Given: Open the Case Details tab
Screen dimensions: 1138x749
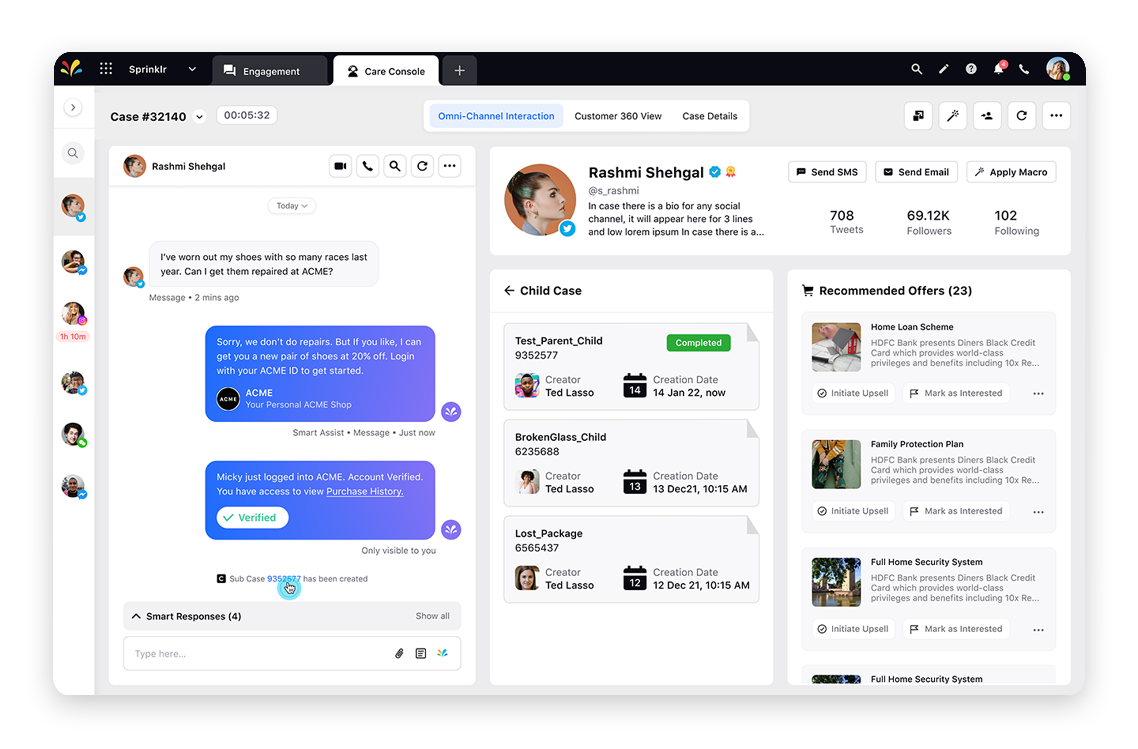Looking at the screenshot, I should [709, 116].
